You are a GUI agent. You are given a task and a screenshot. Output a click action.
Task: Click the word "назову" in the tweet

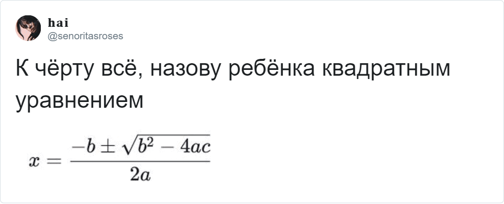tap(184, 69)
